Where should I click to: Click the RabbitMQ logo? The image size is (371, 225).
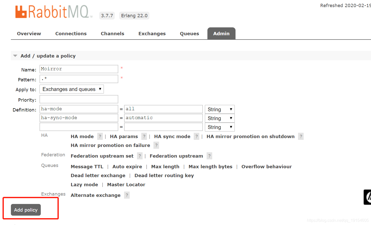pyautogui.click(x=54, y=12)
